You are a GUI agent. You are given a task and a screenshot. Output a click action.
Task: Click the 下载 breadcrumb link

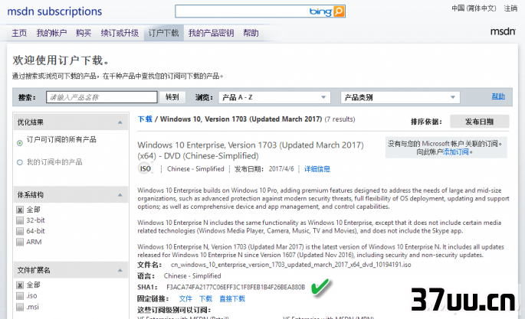tap(145, 119)
